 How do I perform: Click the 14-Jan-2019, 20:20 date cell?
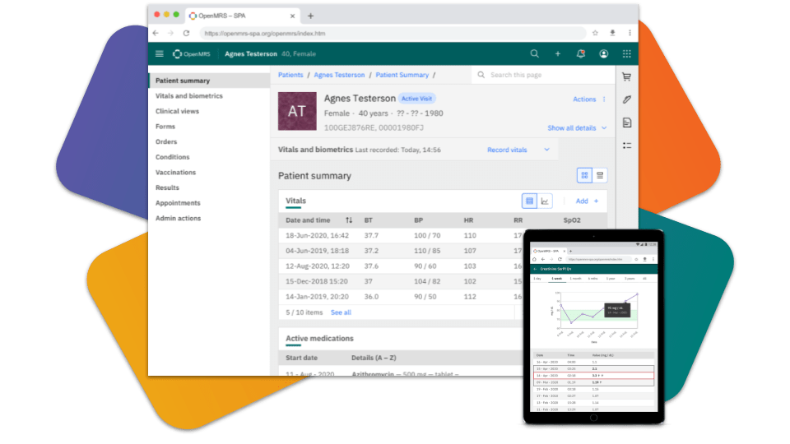[317, 297]
